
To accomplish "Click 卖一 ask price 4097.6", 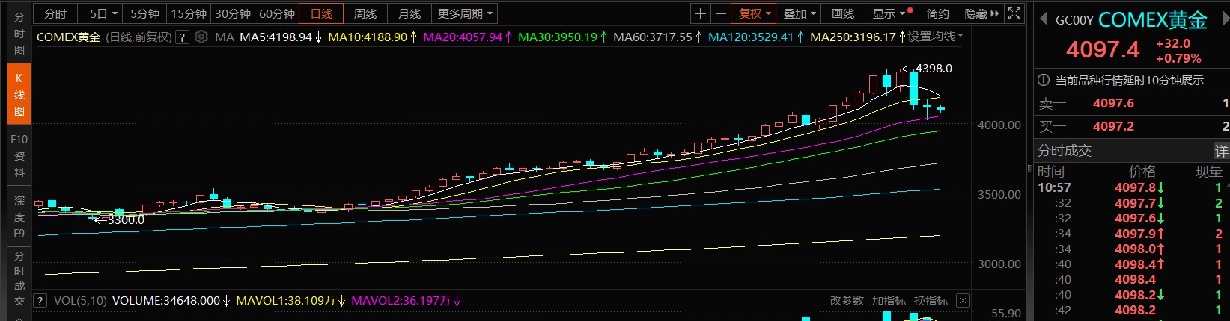I will (x=1113, y=104).
